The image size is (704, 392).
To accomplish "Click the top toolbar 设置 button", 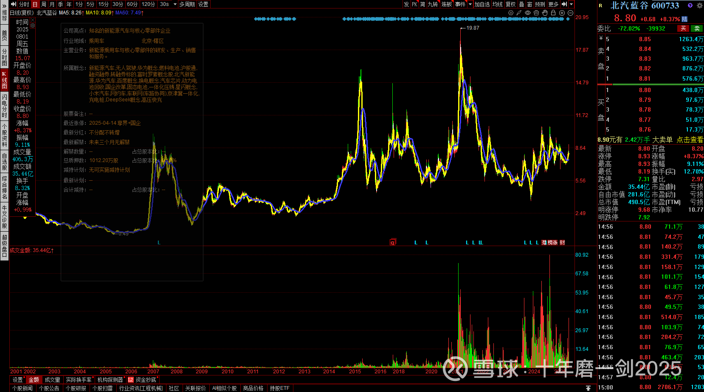I will (203, 4).
